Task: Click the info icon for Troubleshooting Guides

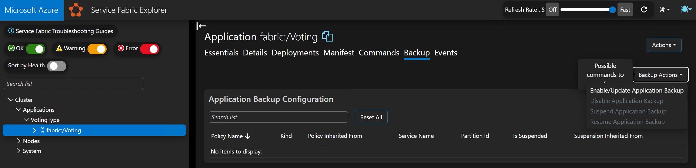Action: pos(11,31)
